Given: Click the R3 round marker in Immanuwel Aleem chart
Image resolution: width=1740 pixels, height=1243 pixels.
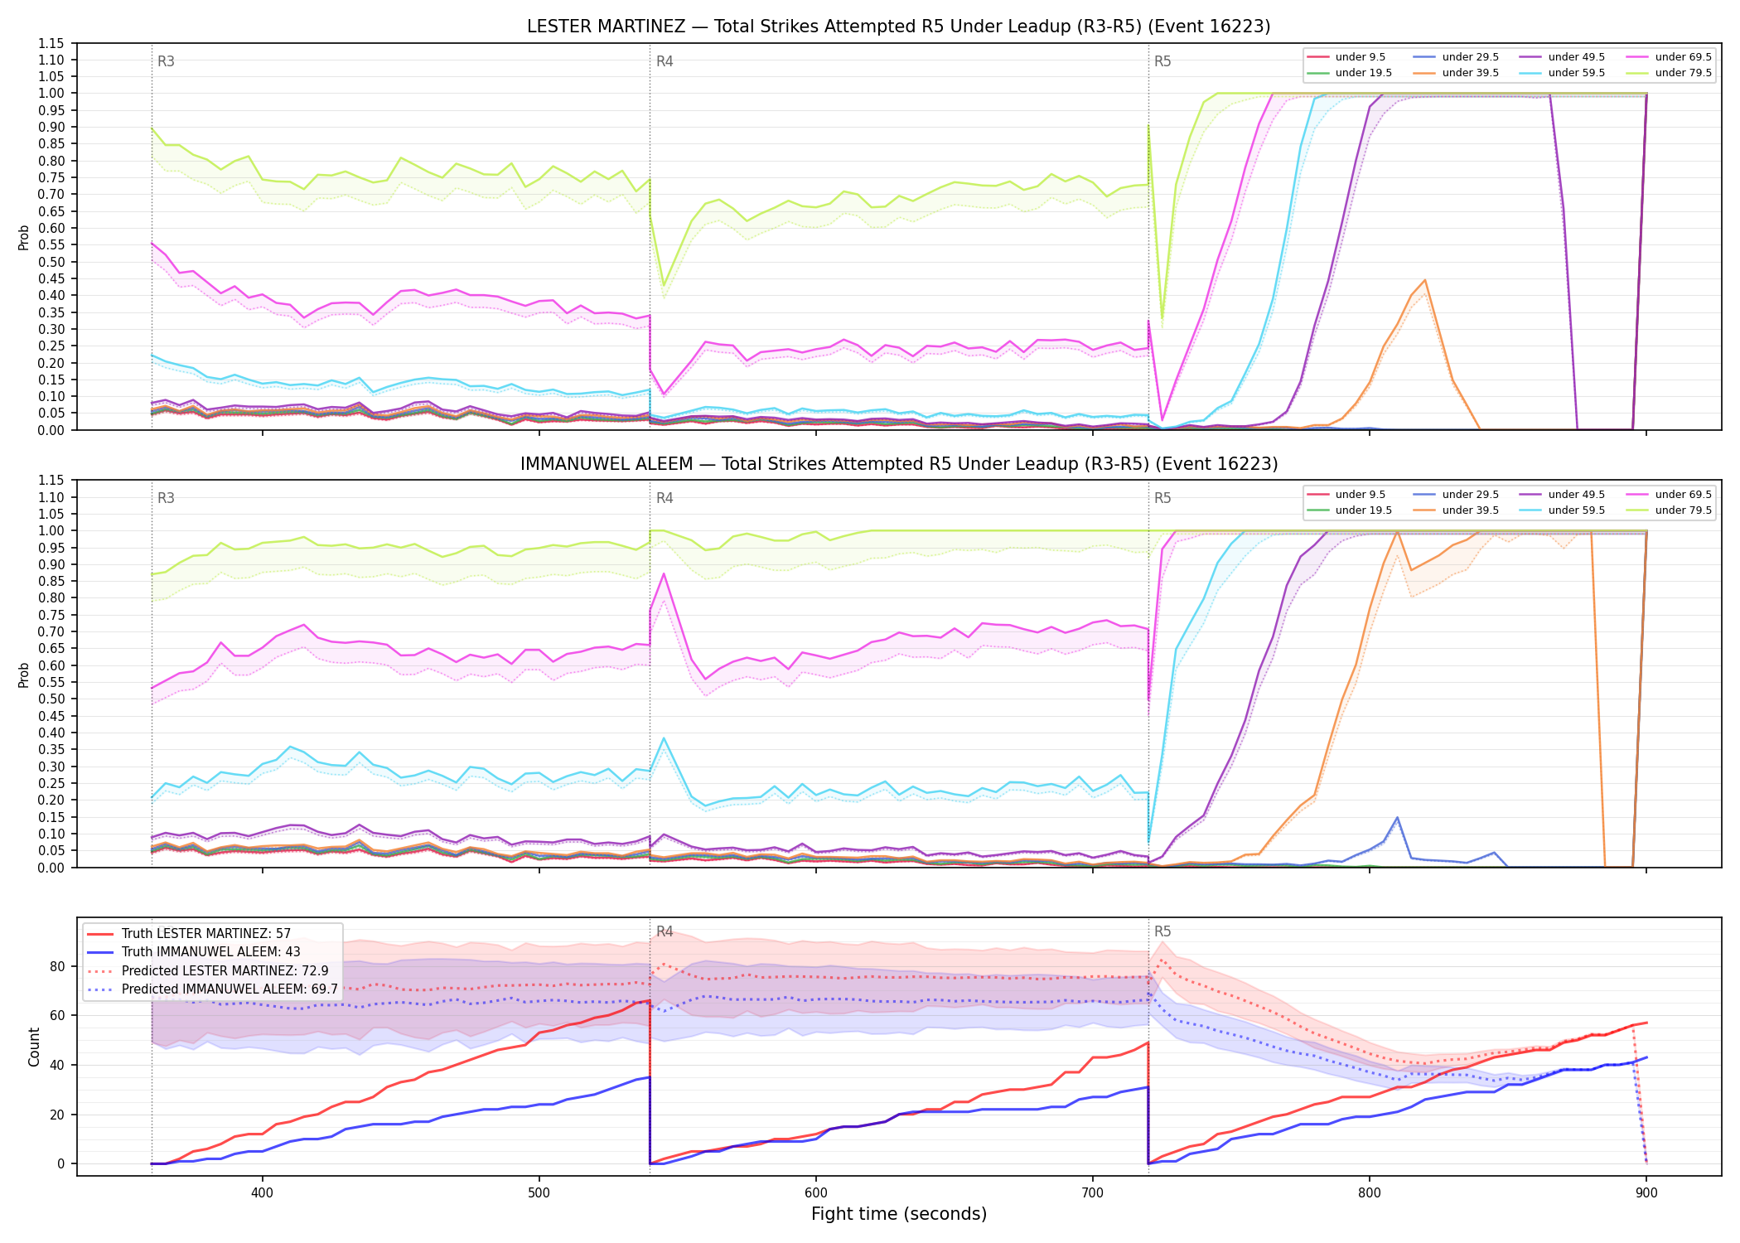Looking at the screenshot, I should [166, 498].
